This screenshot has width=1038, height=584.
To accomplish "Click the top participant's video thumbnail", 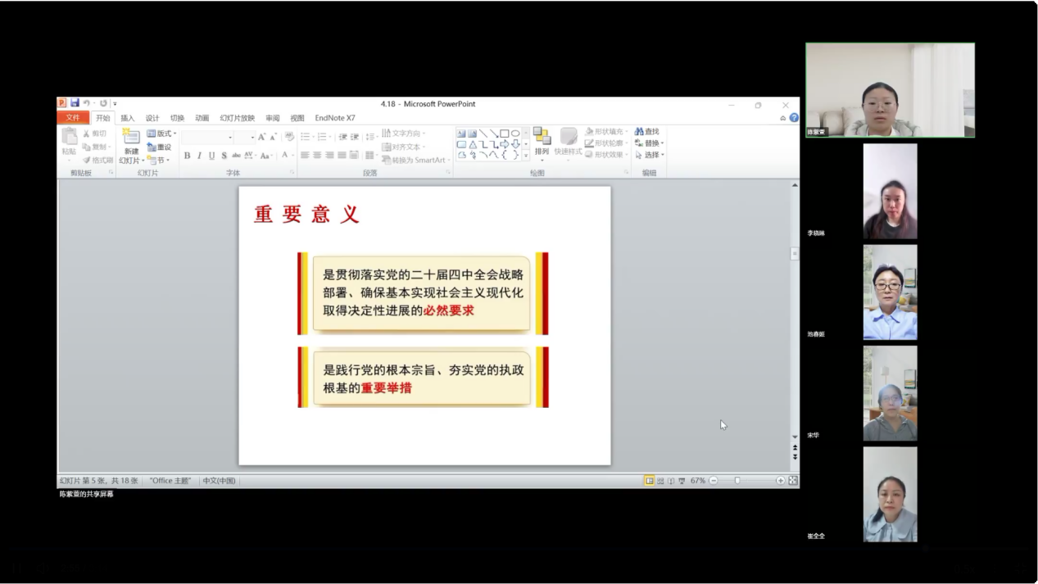I will (x=890, y=90).
